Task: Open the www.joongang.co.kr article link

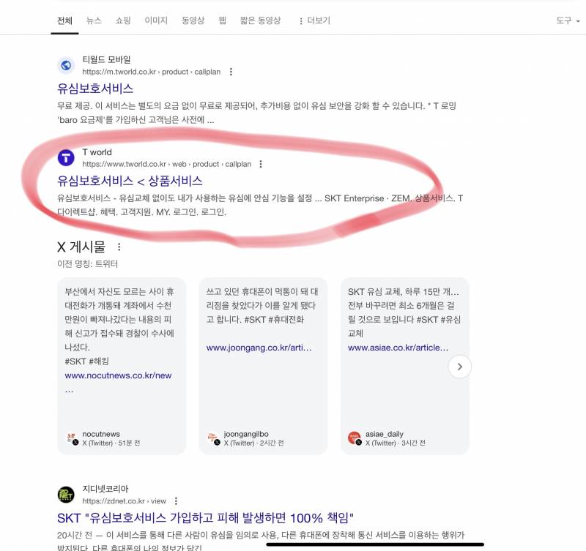Action: tap(259, 348)
